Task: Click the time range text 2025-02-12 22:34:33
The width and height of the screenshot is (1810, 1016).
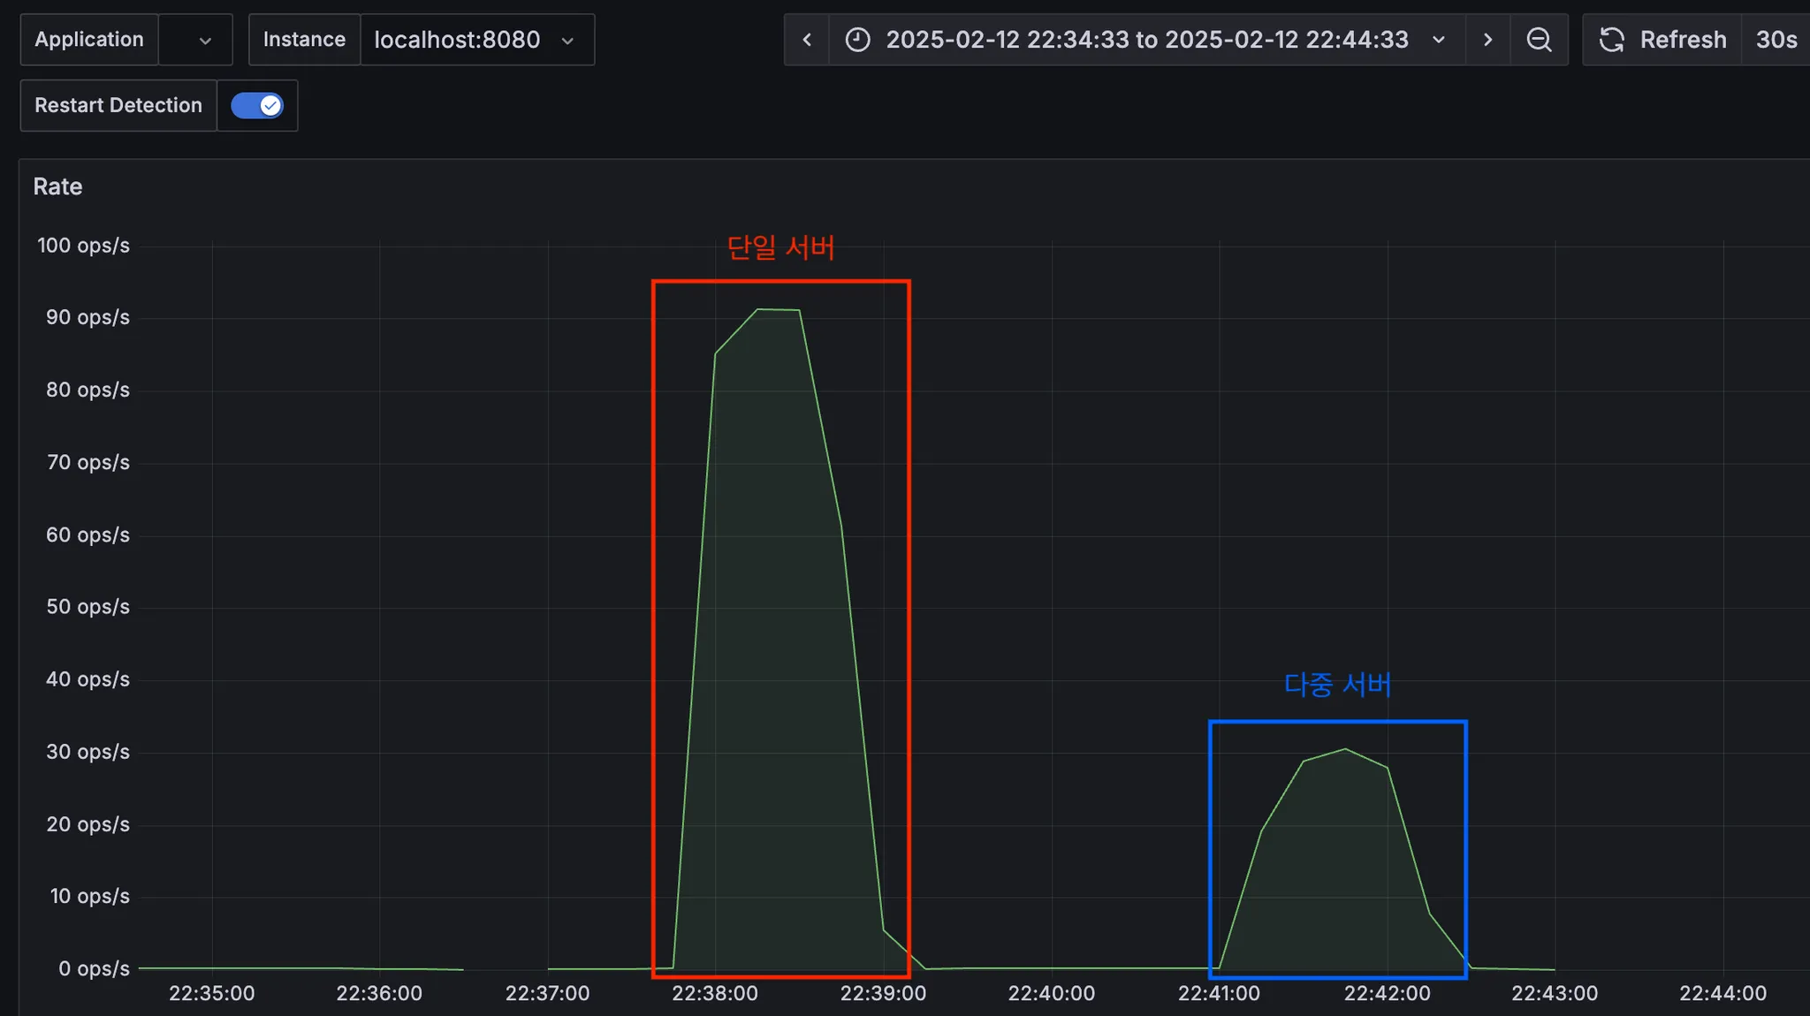Action: [1008, 40]
